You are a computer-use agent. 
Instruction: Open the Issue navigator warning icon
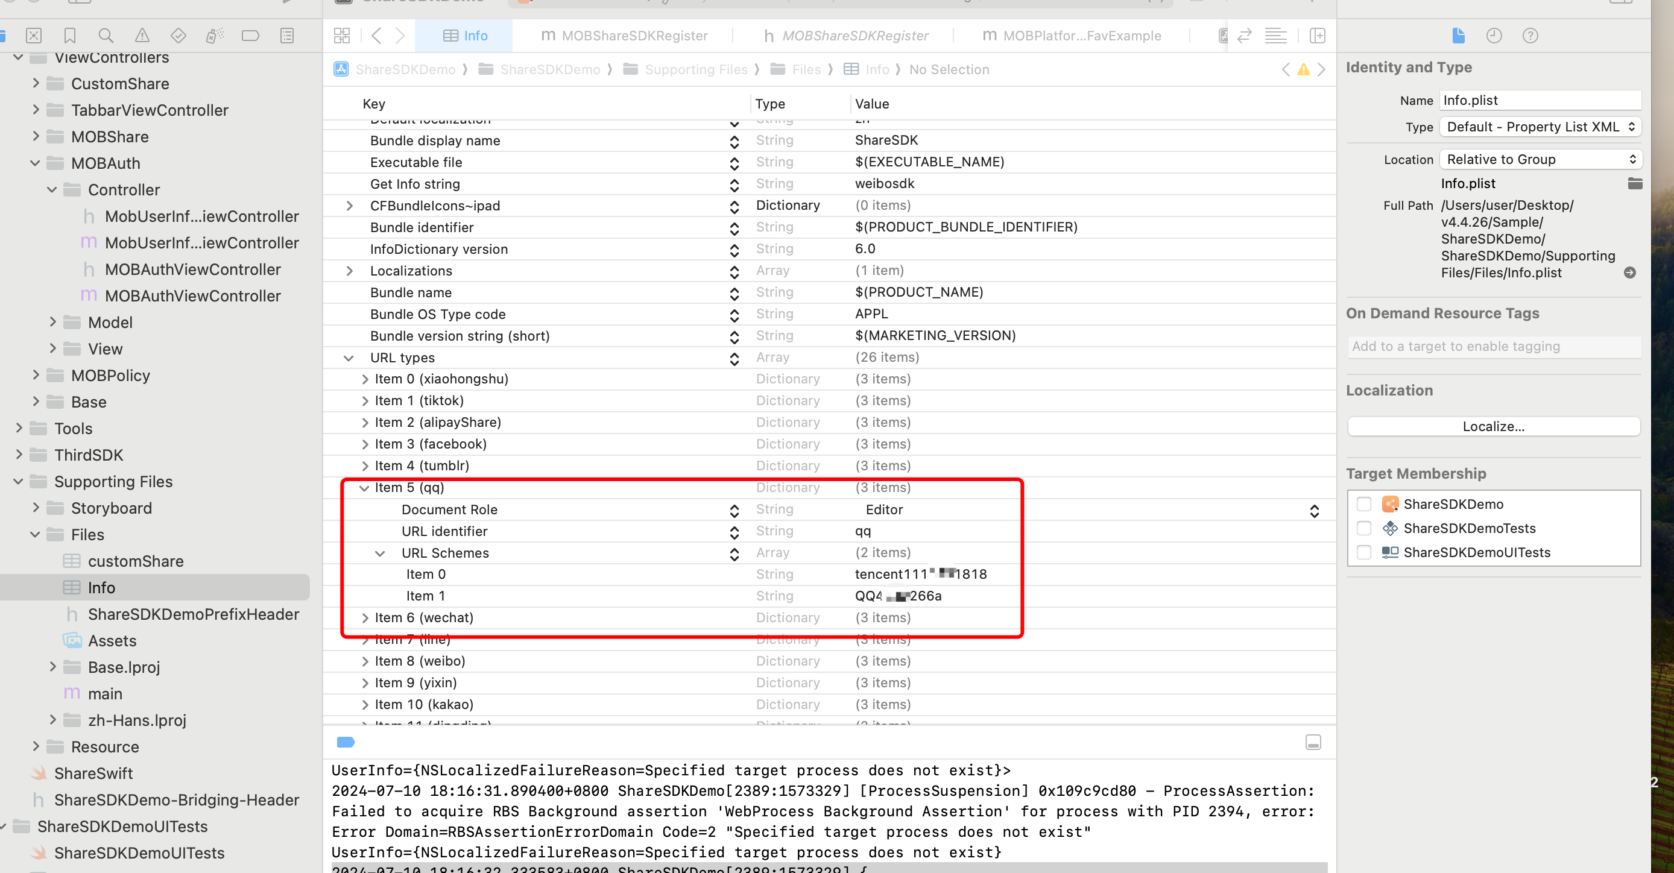pyautogui.click(x=142, y=36)
